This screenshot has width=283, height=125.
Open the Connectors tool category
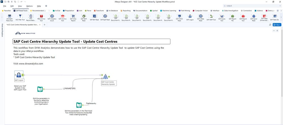pyautogui.click(x=246, y=11)
